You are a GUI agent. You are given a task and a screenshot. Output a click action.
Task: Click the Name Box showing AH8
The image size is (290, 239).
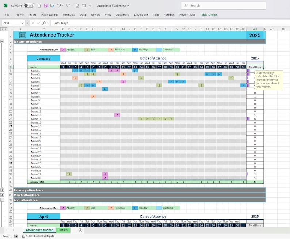point(11,23)
